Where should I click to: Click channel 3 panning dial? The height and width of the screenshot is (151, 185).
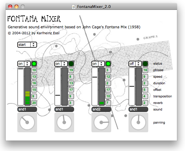tap(101, 122)
